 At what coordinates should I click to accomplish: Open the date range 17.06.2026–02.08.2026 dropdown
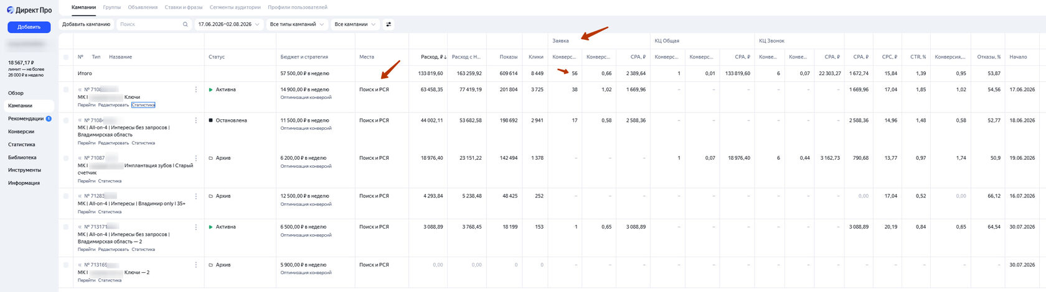click(x=229, y=24)
